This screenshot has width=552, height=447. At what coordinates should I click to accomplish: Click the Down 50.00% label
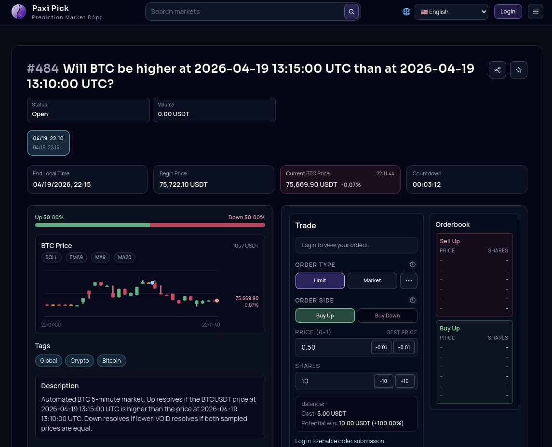click(x=246, y=217)
